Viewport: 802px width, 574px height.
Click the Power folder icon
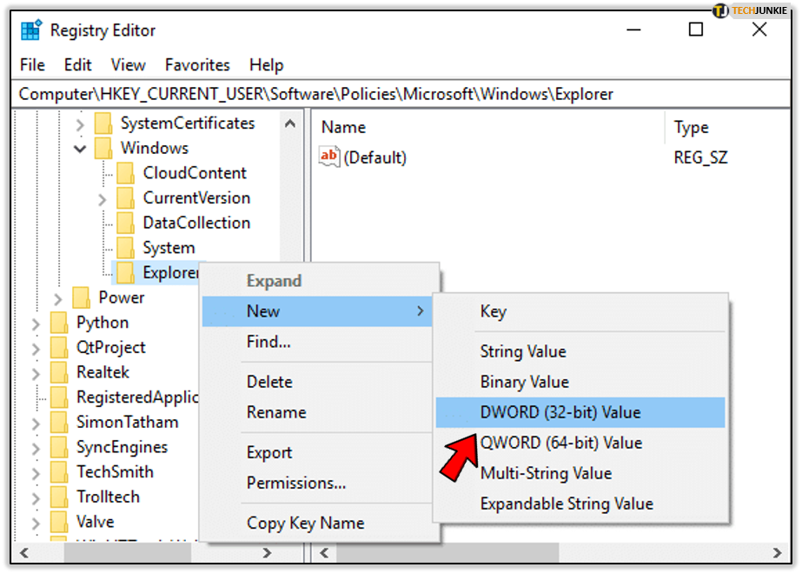(x=82, y=297)
